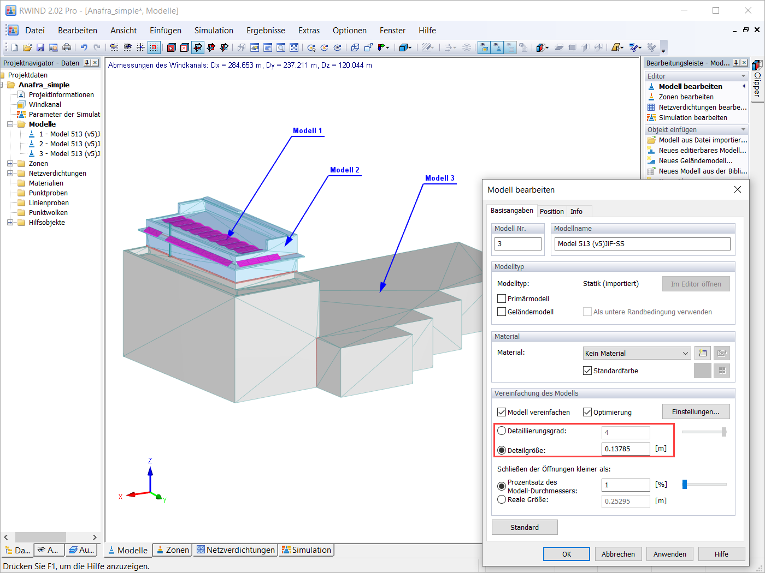Image resolution: width=765 pixels, height=573 pixels.
Task: Pin the Projektnavigator panel
Action: 87,63
